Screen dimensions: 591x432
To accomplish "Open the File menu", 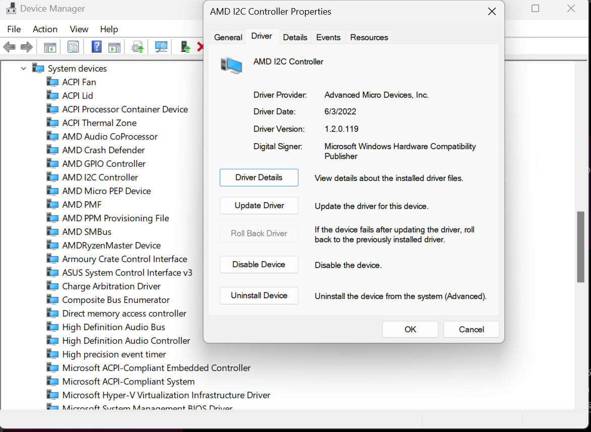I will [x=14, y=29].
